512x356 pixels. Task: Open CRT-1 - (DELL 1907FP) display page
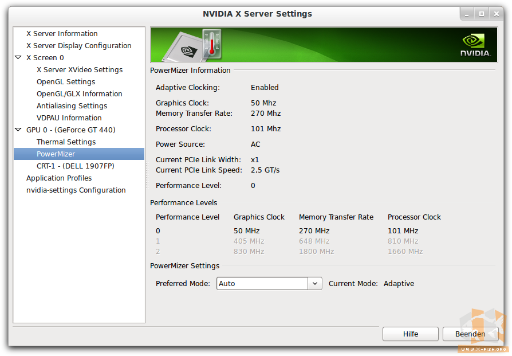point(76,166)
